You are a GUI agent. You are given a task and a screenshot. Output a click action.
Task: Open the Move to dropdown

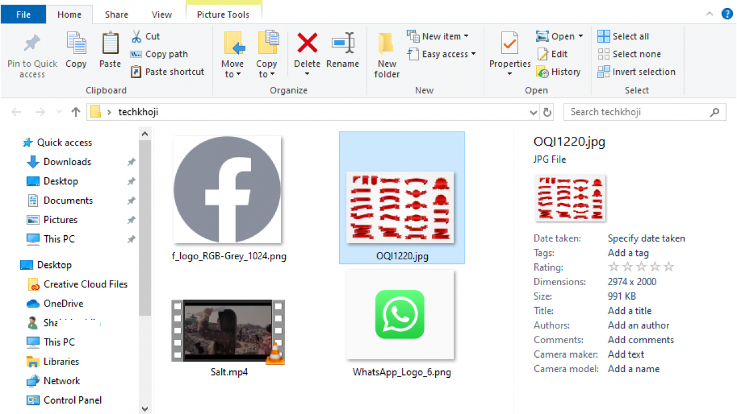tap(233, 69)
